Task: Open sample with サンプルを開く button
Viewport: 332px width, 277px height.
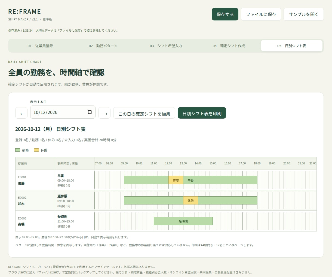Action: tap(304, 14)
